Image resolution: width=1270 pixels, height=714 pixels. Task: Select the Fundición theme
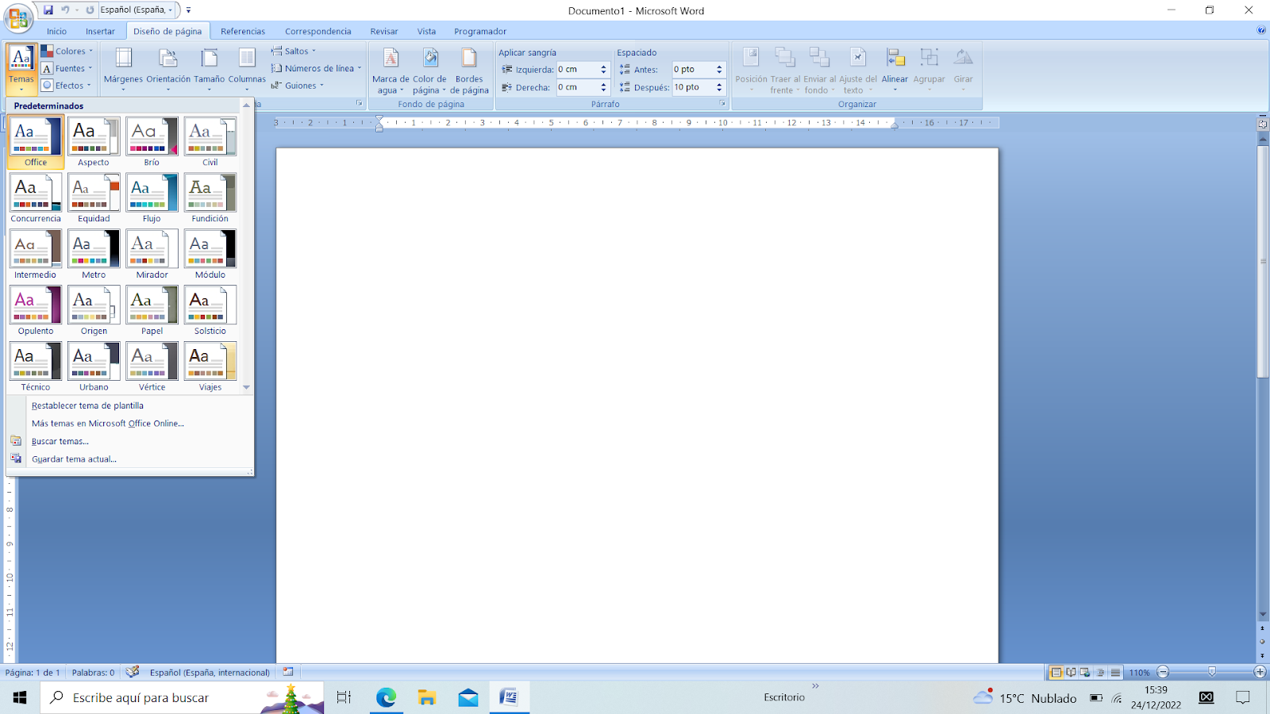tap(210, 198)
